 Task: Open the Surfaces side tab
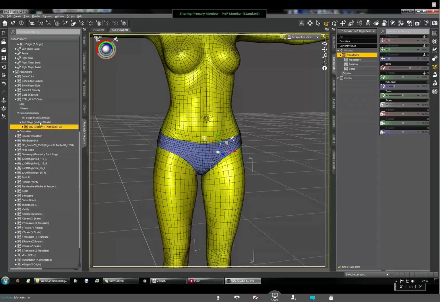pyautogui.click(x=334, y=86)
